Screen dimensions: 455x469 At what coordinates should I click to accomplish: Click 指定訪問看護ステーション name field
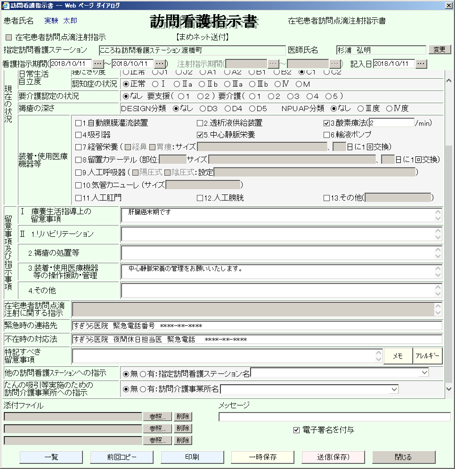pyautogui.click(x=192, y=50)
